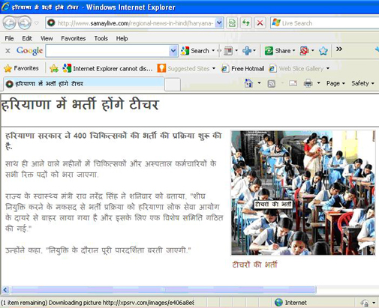Expand the Web Slice Gallery dropdown arrow
This screenshot has width=379, height=308.
[x=328, y=68]
